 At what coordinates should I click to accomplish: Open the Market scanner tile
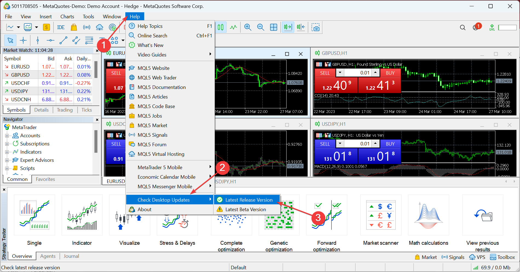tap(381, 215)
